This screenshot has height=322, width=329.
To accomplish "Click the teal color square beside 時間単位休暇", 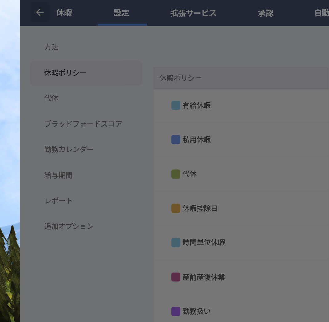I will coord(175,242).
